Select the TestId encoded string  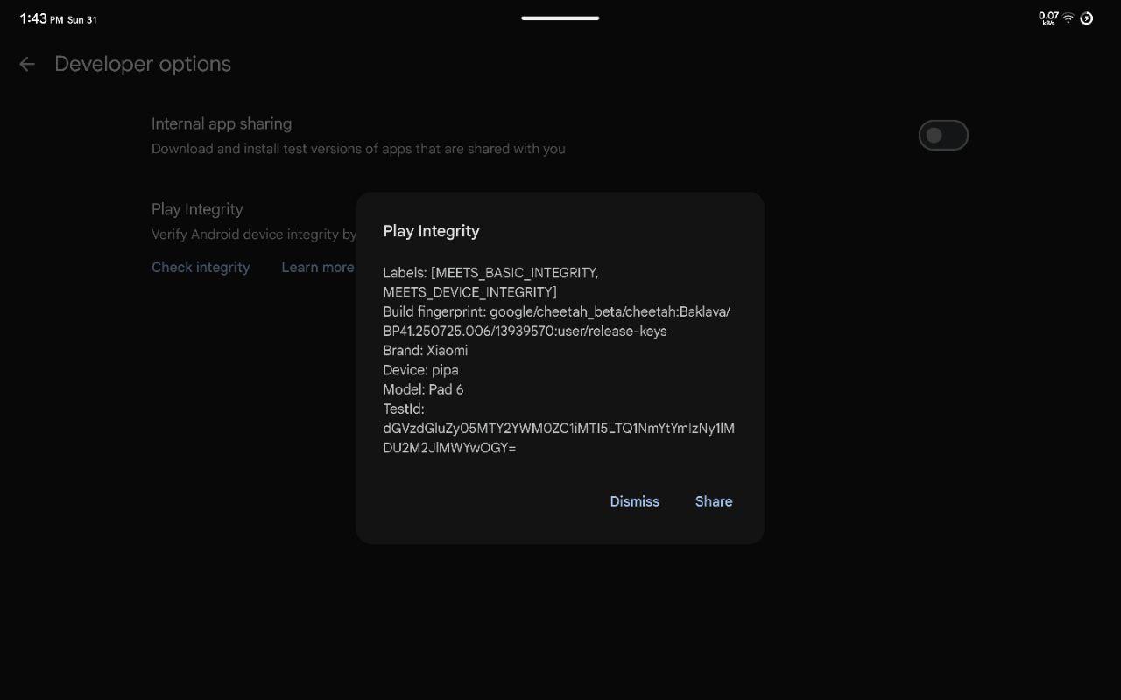(559, 438)
